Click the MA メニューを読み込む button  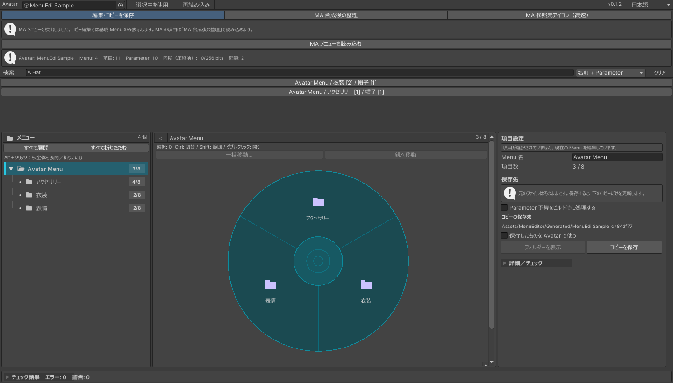coord(336,44)
